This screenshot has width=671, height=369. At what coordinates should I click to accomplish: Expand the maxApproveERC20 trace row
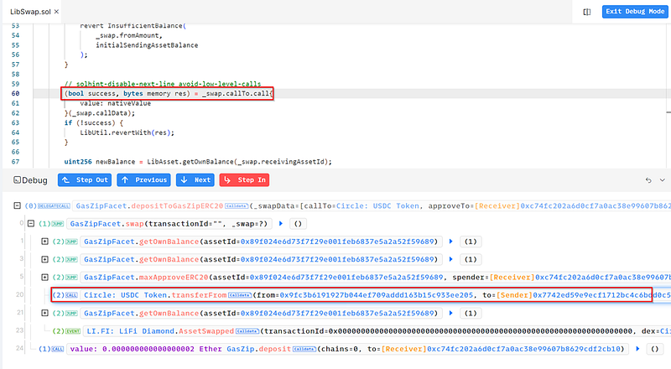click(45, 277)
